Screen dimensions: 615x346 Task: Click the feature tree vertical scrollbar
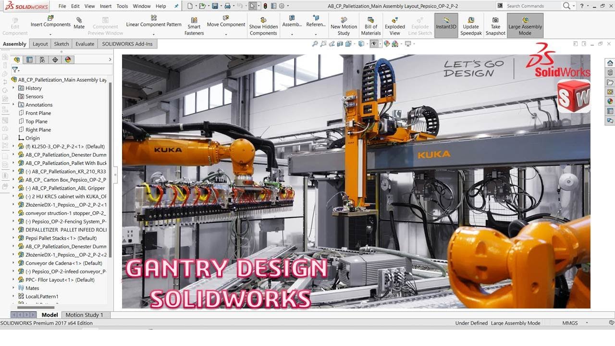pos(111,170)
